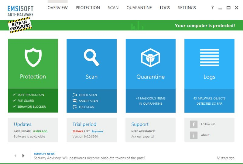Image resolution: width=243 pixels, height=164 pixels.
Task: Click the shield icon on the Protection tile
Action: 33,58
